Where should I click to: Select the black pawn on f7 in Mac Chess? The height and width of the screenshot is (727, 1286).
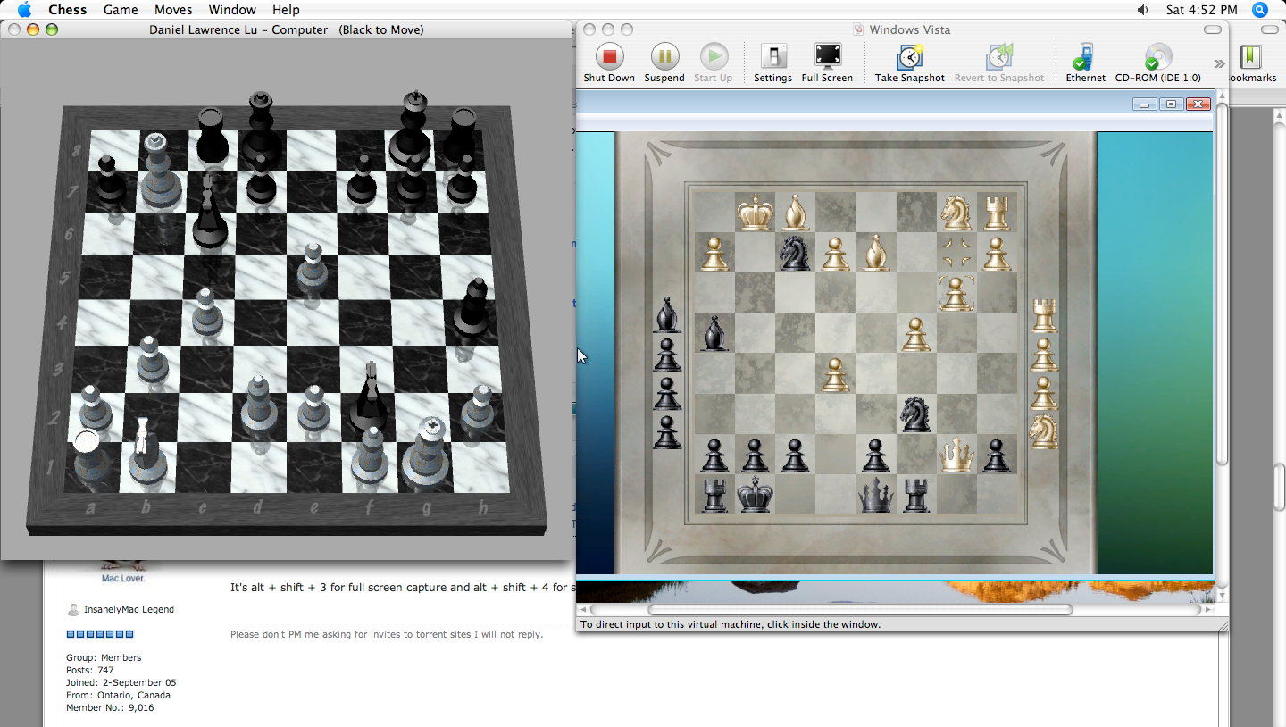click(361, 179)
